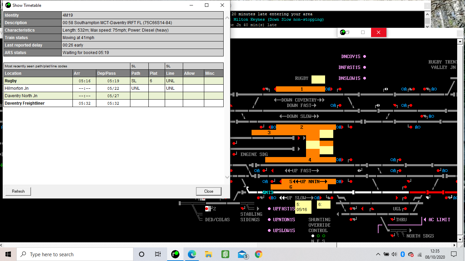
Task: Select shunting override S green circle
Action: point(324,236)
